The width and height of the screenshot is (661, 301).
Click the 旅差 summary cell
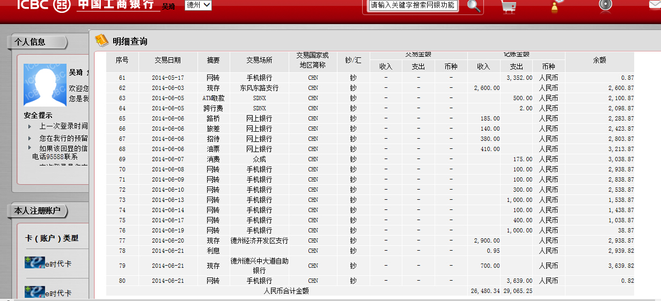(x=214, y=129)
